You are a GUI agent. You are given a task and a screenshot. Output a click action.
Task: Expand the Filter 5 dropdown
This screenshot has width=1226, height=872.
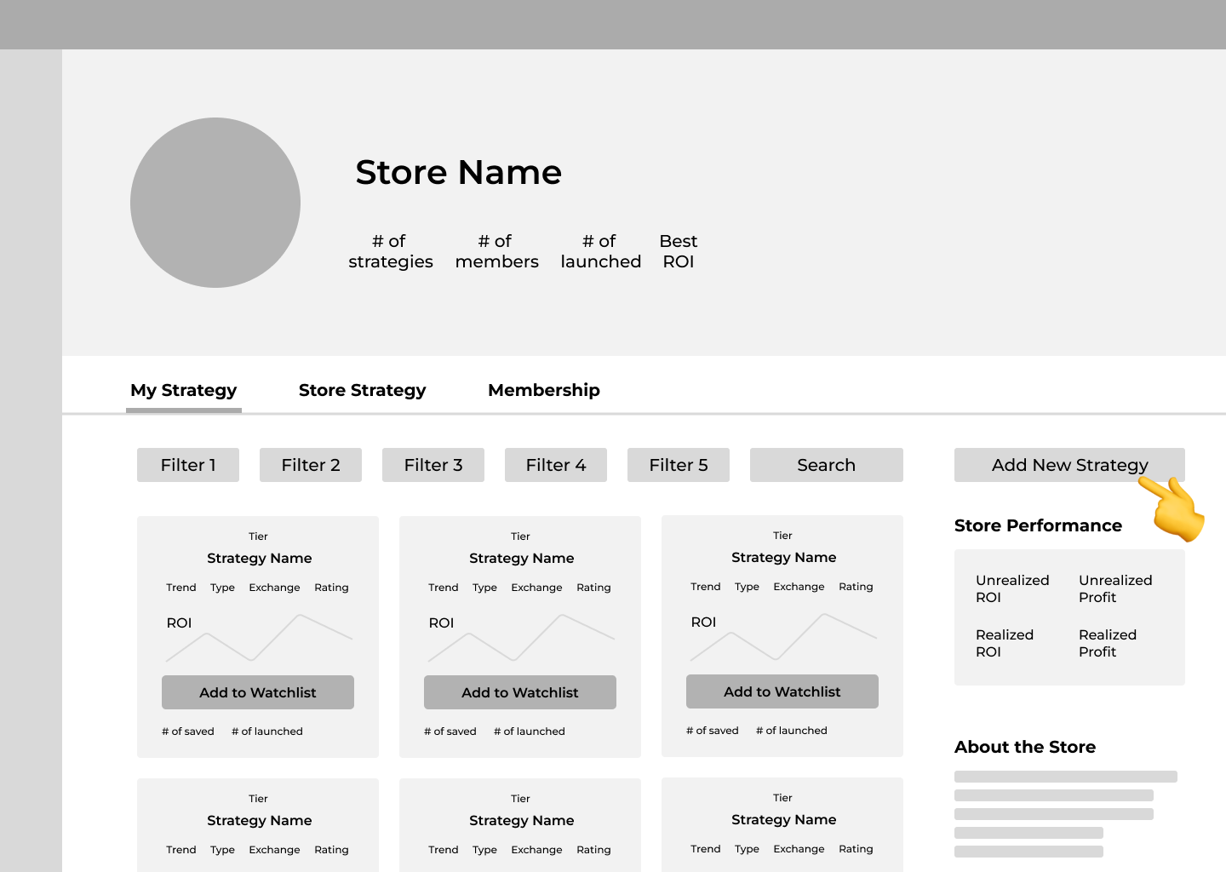679,465
